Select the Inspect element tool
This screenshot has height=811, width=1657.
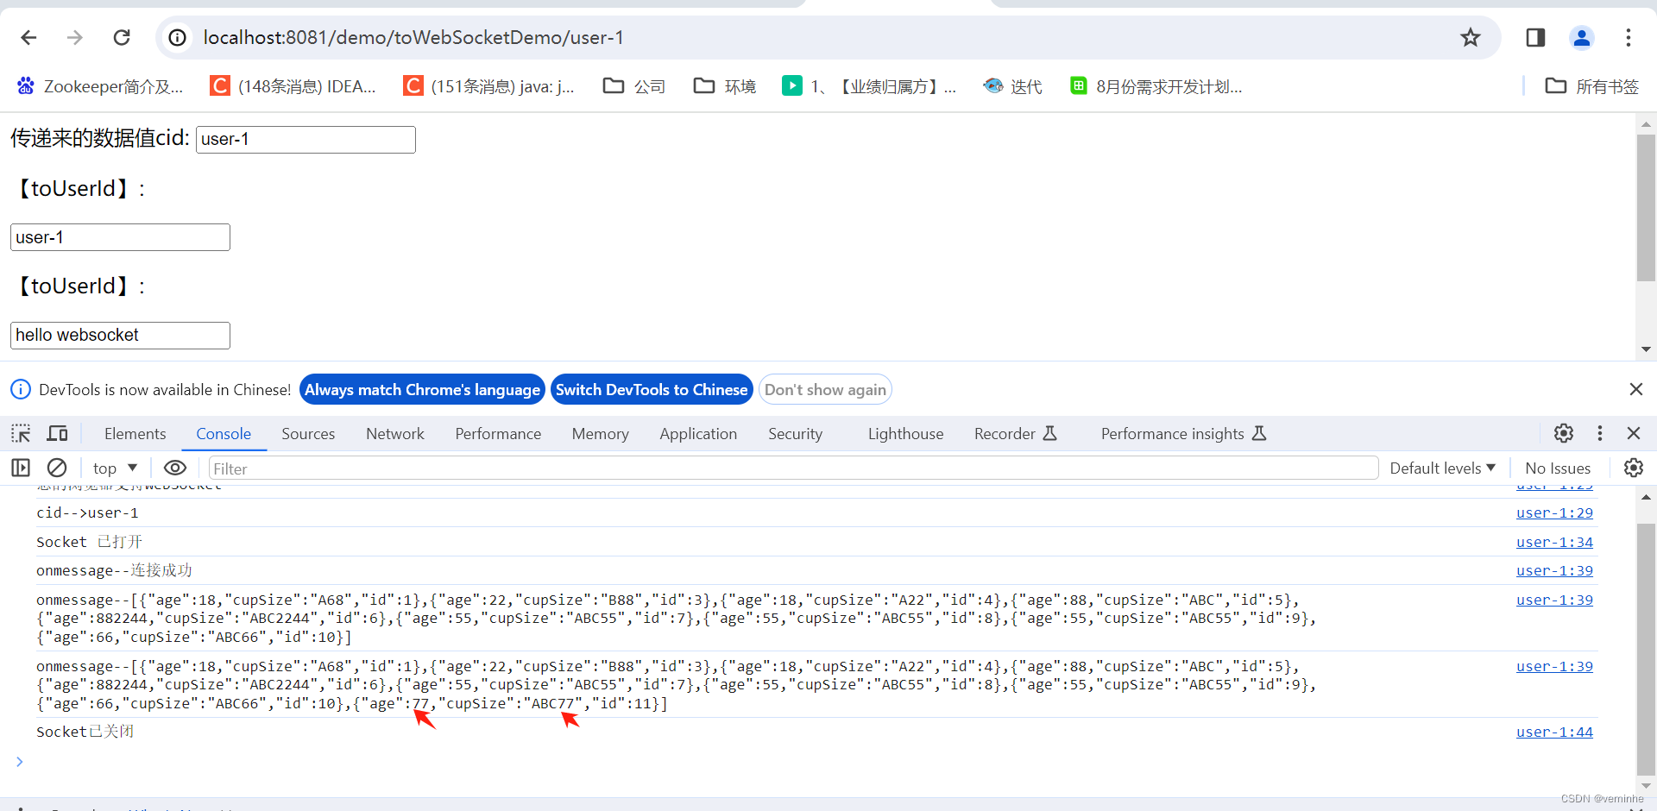coord(20,433)
